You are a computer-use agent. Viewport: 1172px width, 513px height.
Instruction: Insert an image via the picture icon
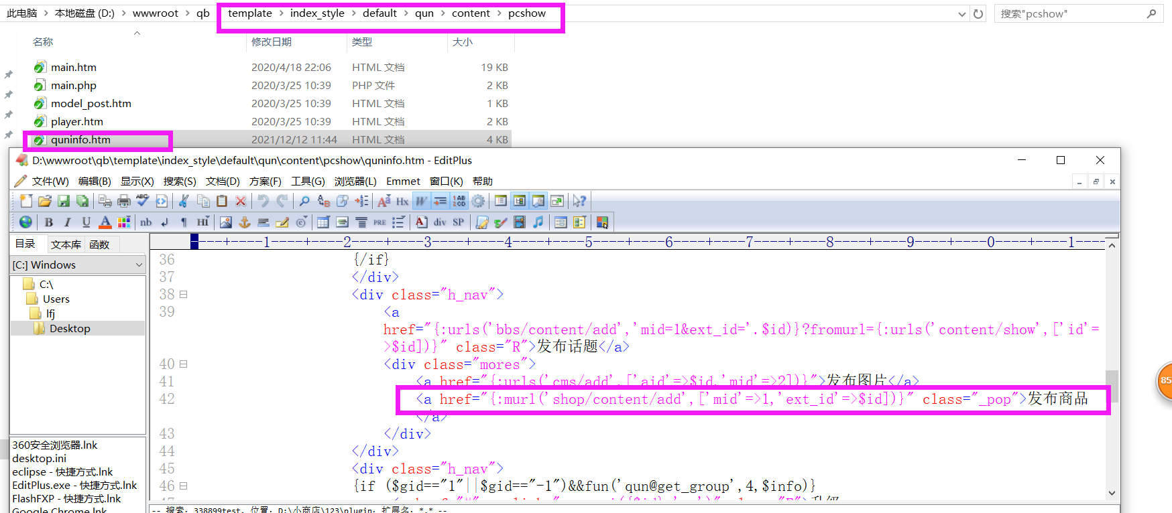(x=226, y=222)
